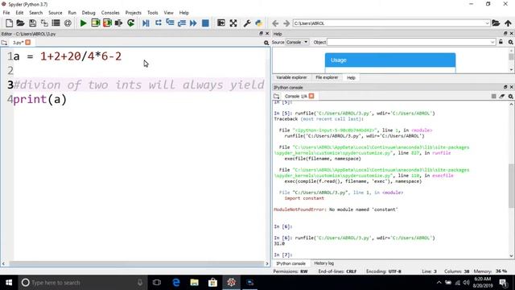Continue execution until next breakpoint
Image resolution: width=515 pixels, height=290 pixels.
point(193,23)
